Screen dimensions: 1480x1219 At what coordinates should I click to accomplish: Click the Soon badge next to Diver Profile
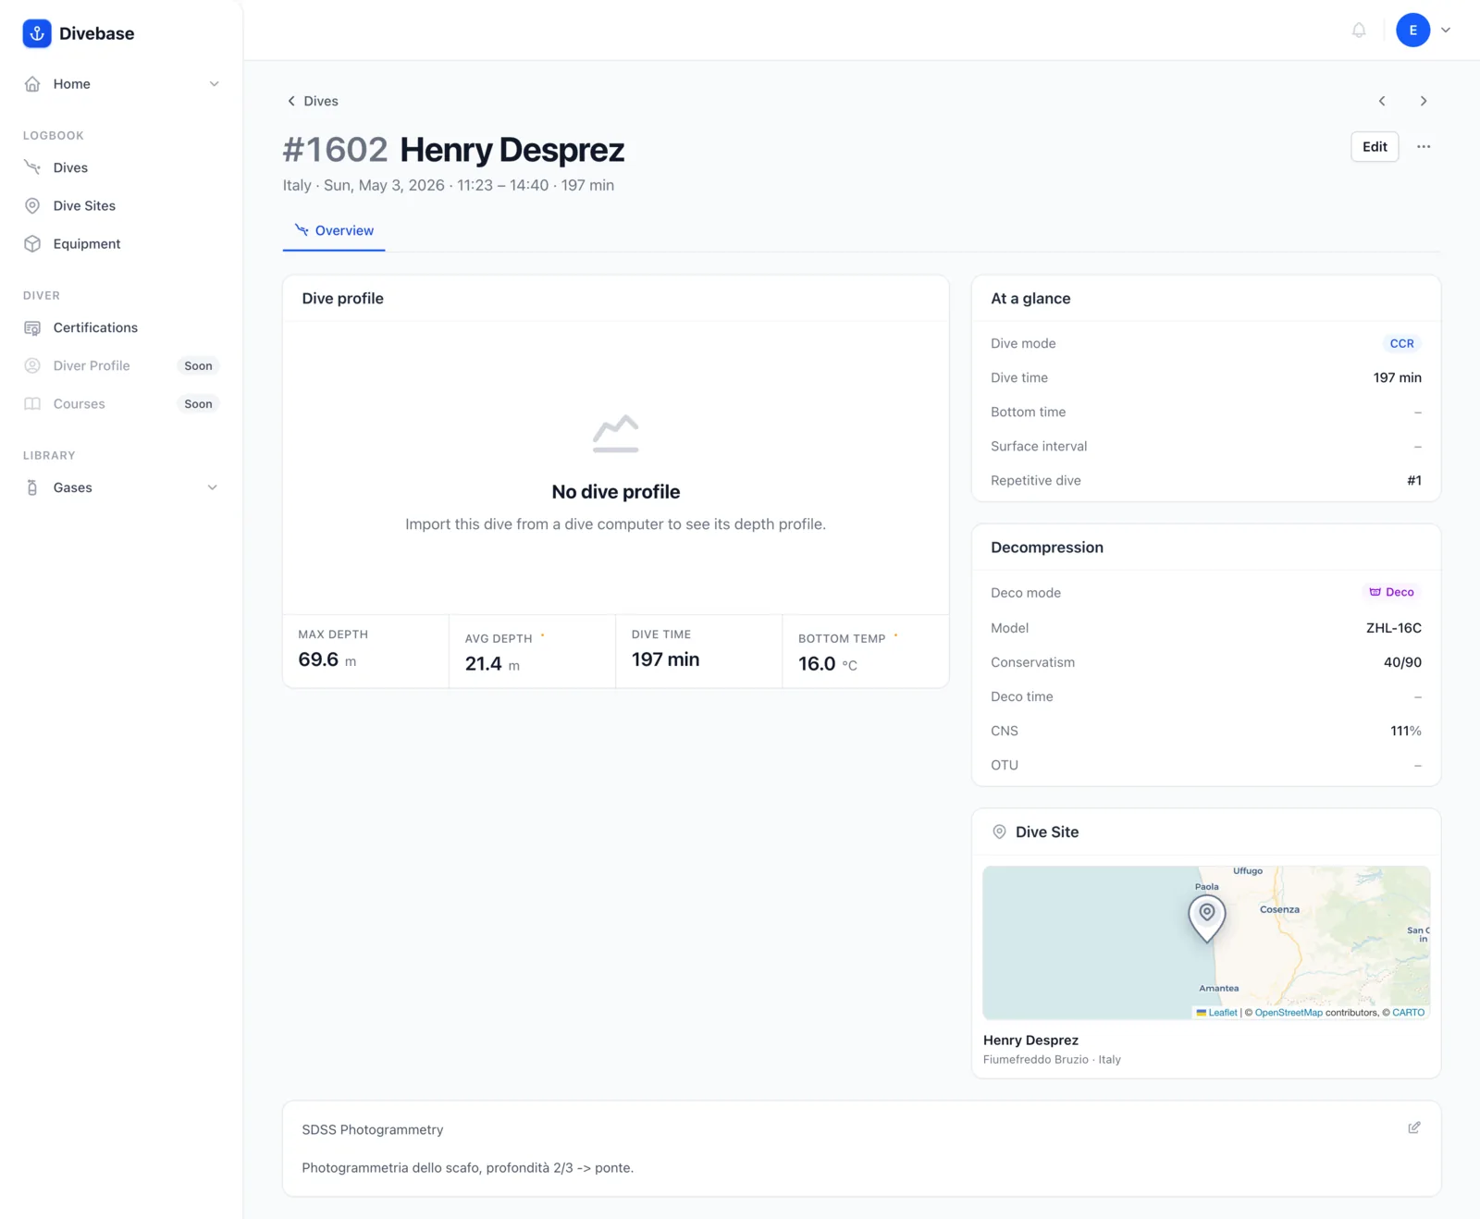(198, 366)
